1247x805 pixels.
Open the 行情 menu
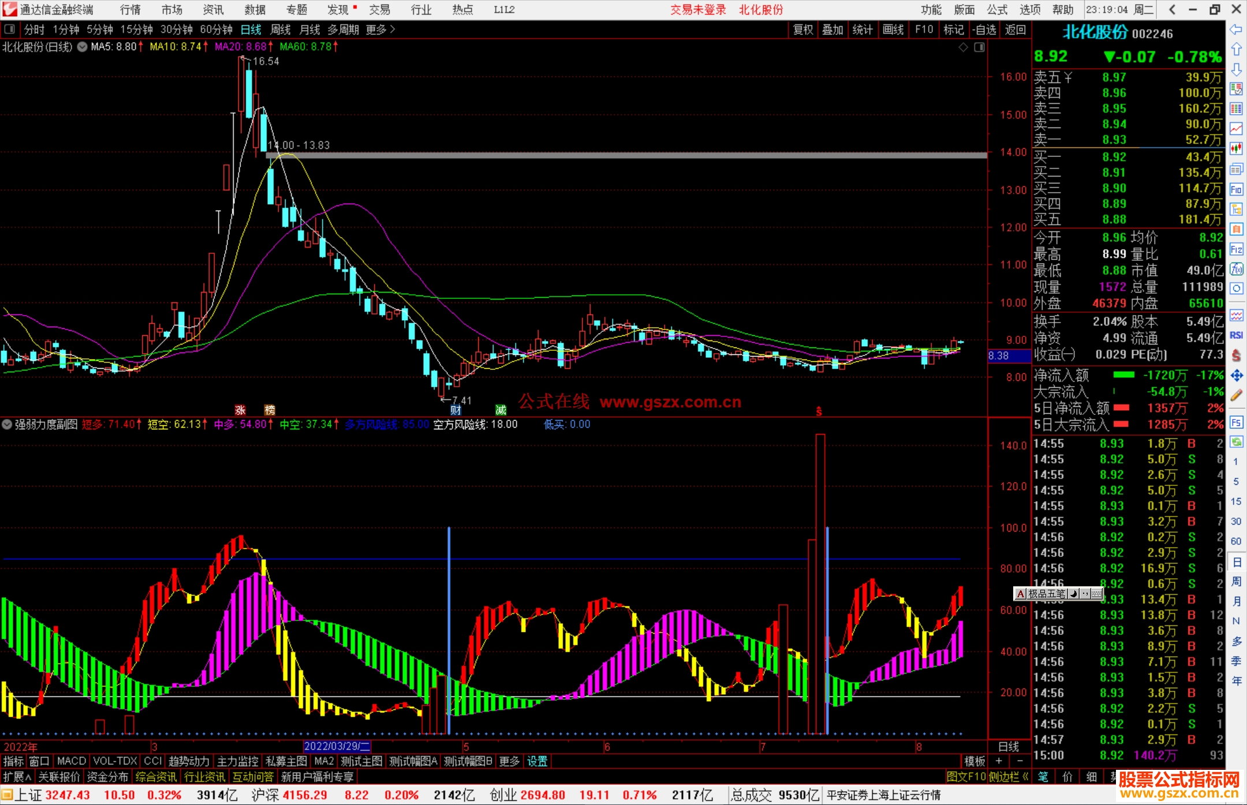point(130,10)
